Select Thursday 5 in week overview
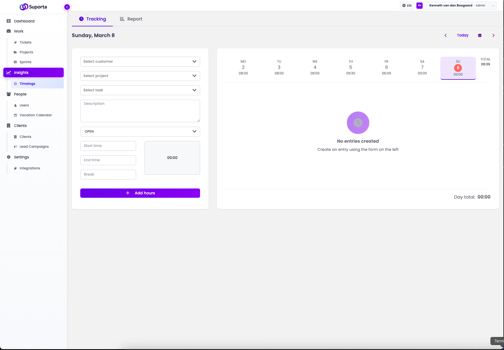Image resolution: width=504 pixels, height=350 pixels. pos(350,67)
